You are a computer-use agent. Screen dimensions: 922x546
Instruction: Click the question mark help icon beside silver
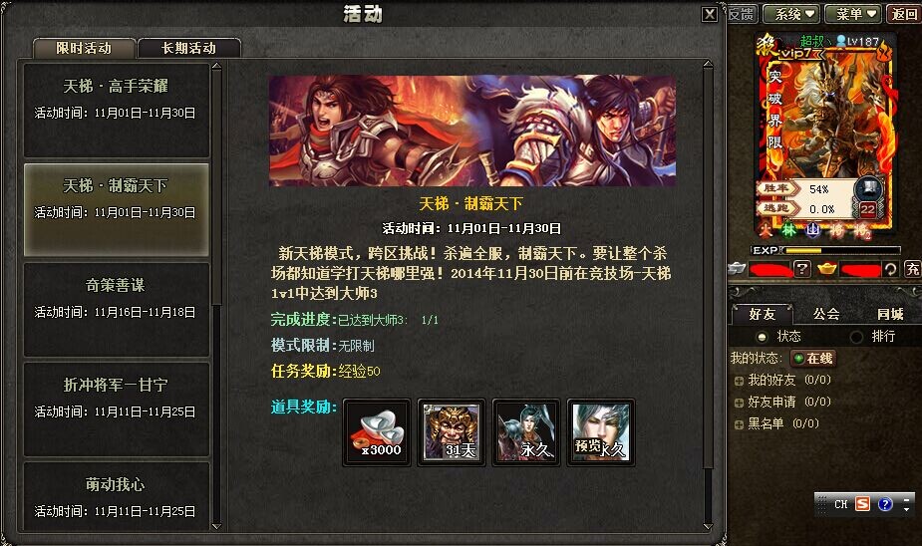click(x=802, y=269)
